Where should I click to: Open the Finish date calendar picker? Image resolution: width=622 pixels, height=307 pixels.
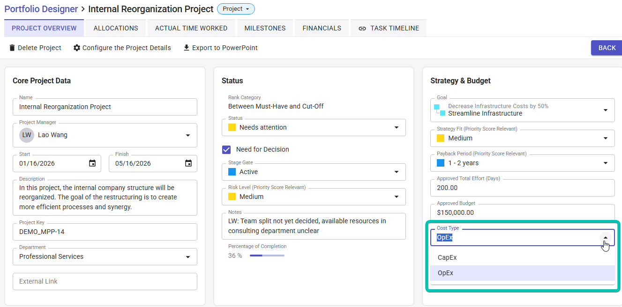[187, 163]
